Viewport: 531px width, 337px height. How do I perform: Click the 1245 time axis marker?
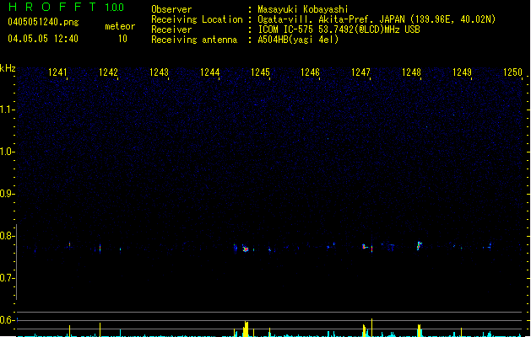260,72
